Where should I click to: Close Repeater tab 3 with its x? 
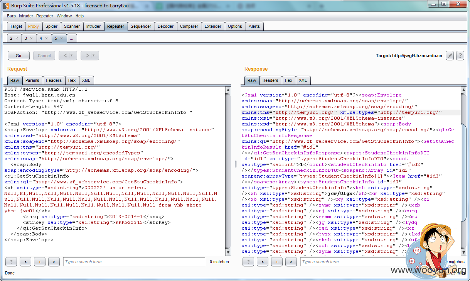31,39
